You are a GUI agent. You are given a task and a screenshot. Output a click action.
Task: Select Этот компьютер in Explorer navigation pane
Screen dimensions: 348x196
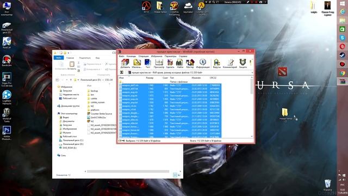coord(67,114)
